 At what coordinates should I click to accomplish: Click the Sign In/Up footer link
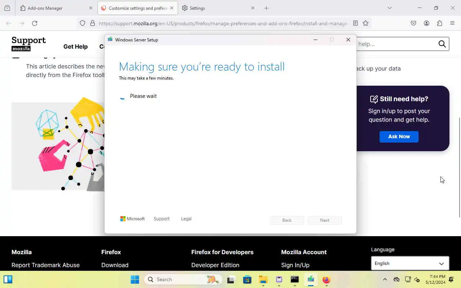(295, 265)
